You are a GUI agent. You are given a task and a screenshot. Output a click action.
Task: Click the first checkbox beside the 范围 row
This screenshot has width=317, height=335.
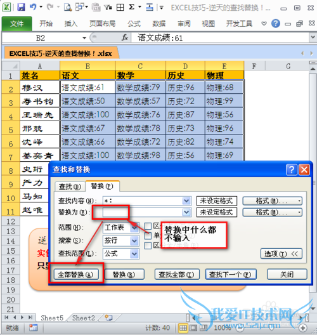[x=148, y=226]
